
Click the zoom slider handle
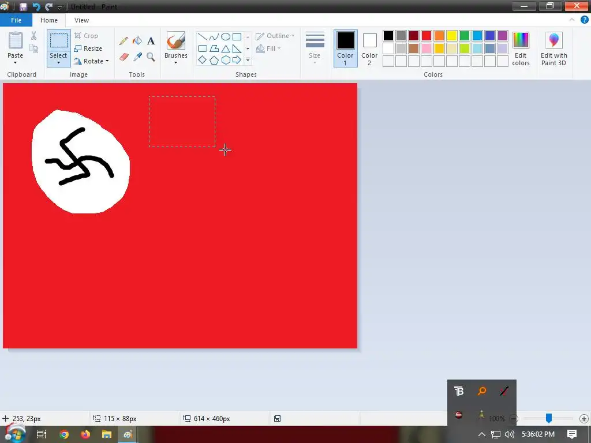point(549,418)
